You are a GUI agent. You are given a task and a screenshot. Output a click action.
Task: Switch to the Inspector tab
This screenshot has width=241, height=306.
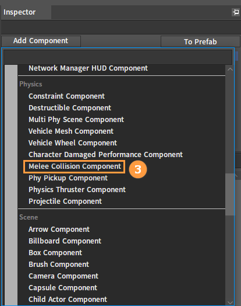(x=19, y=12)
